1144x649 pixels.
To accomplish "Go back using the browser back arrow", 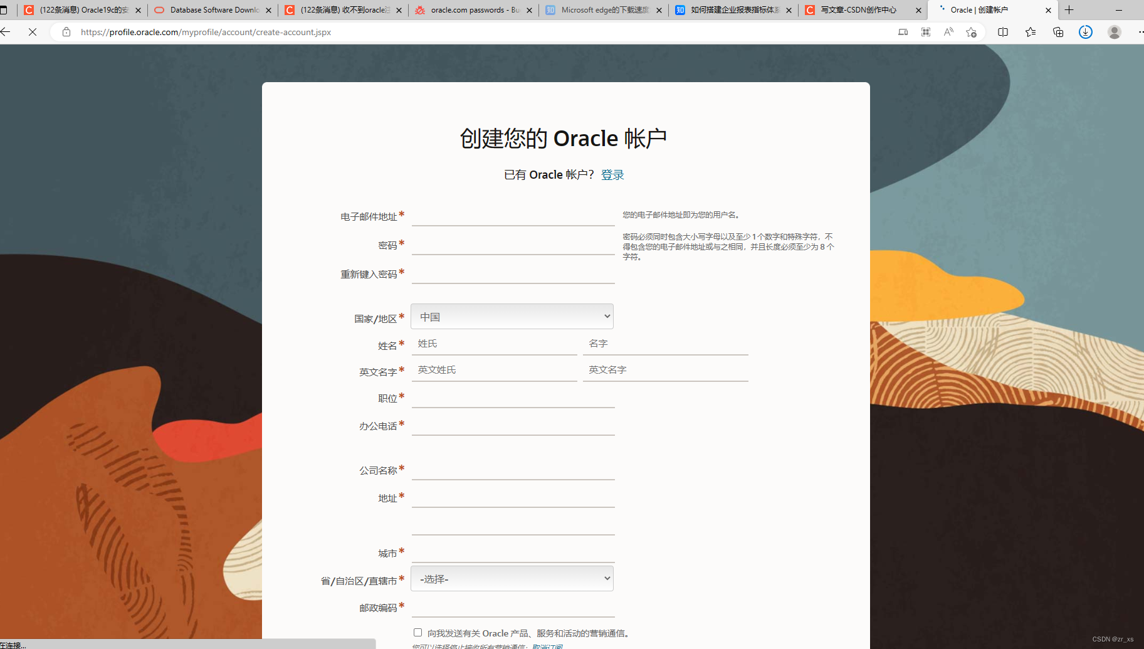I will (x=6, y=32).
